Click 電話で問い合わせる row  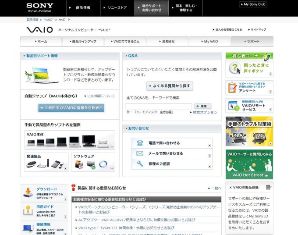click(x=172, y=143)
